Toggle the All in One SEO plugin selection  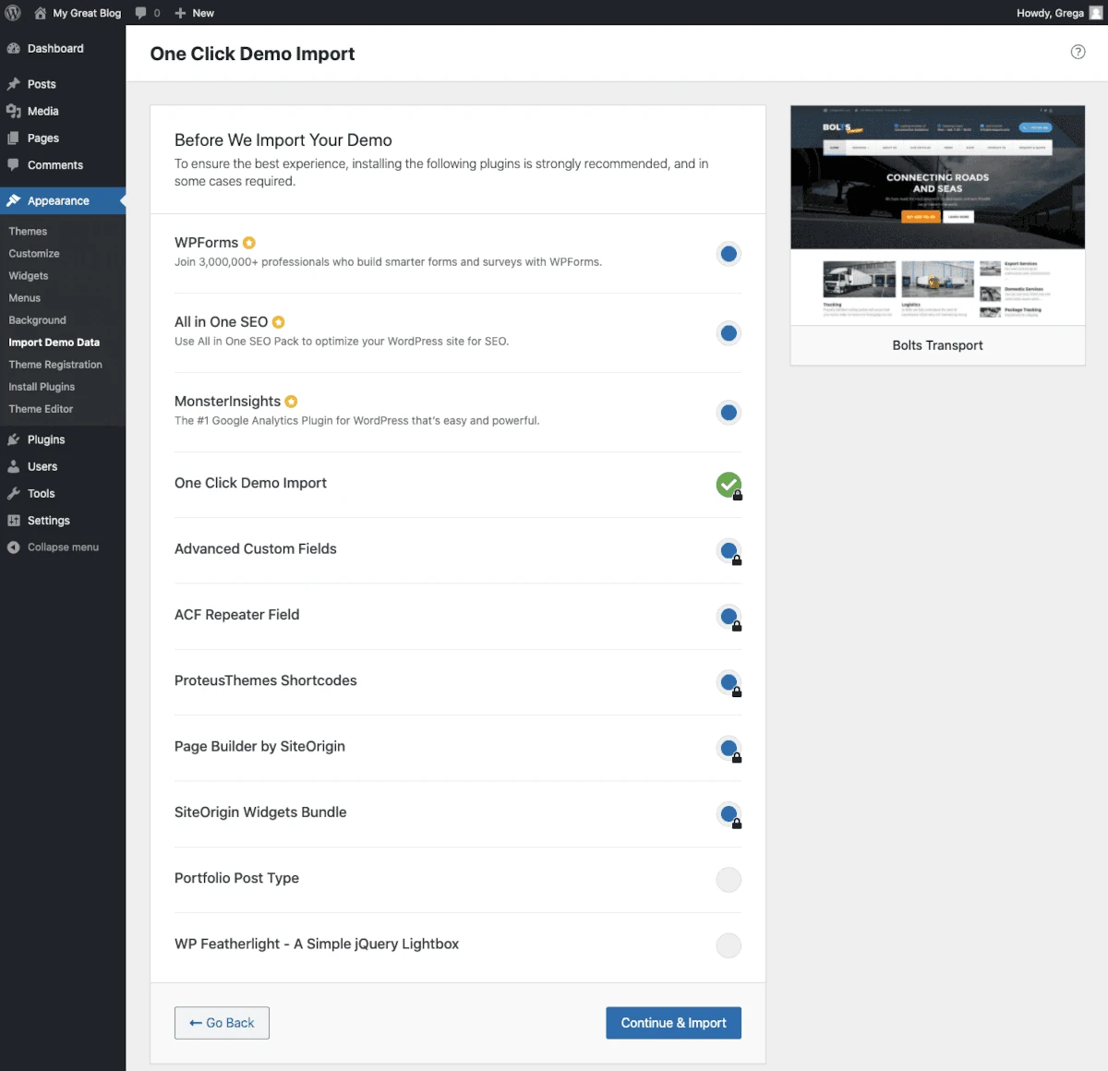729,333
